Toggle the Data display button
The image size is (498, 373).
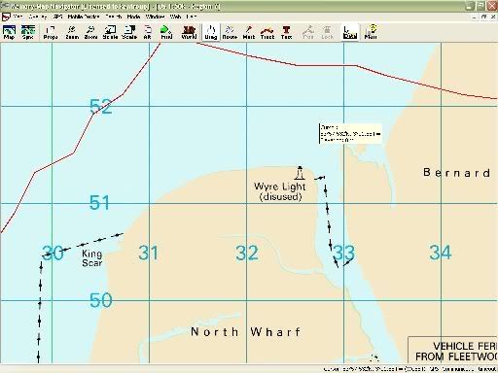[x=350, y=32]
